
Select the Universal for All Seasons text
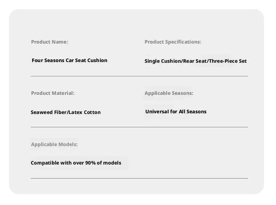[x=176, y=112]
